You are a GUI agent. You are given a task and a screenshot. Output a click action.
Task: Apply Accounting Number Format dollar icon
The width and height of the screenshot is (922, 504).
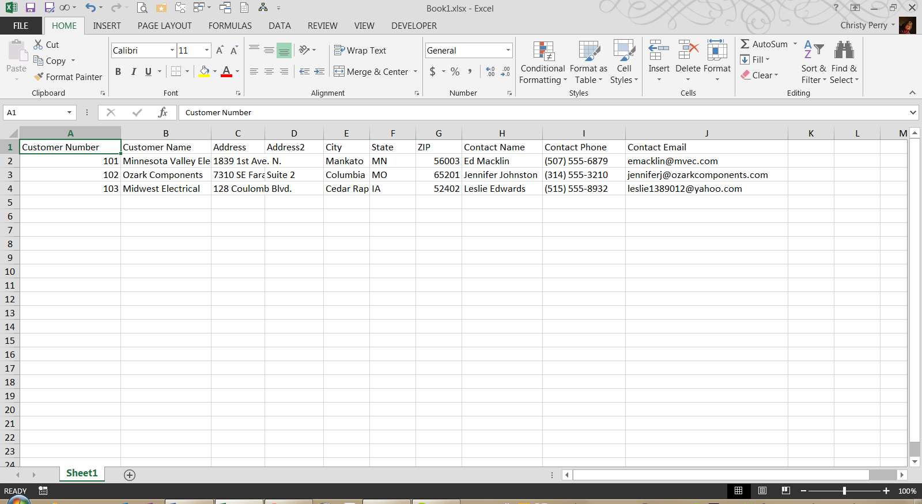coord(433,71)
